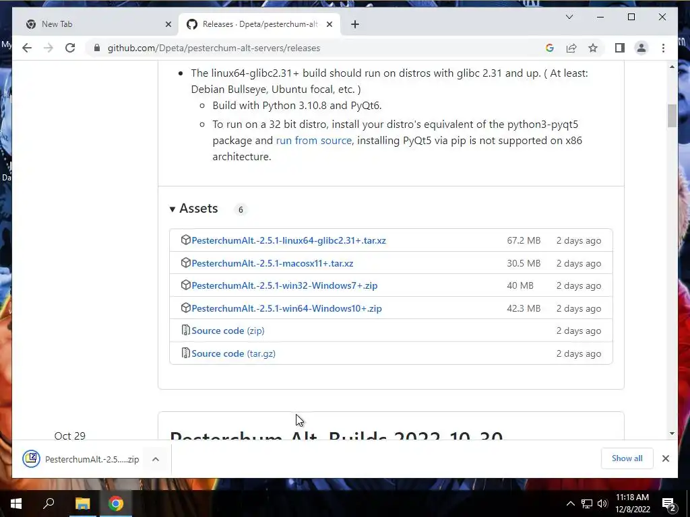Download PesterchumAlt win64-Windows10+ zip
The height and width of the screenshot is (517, 690).
[x=287, y=308]
